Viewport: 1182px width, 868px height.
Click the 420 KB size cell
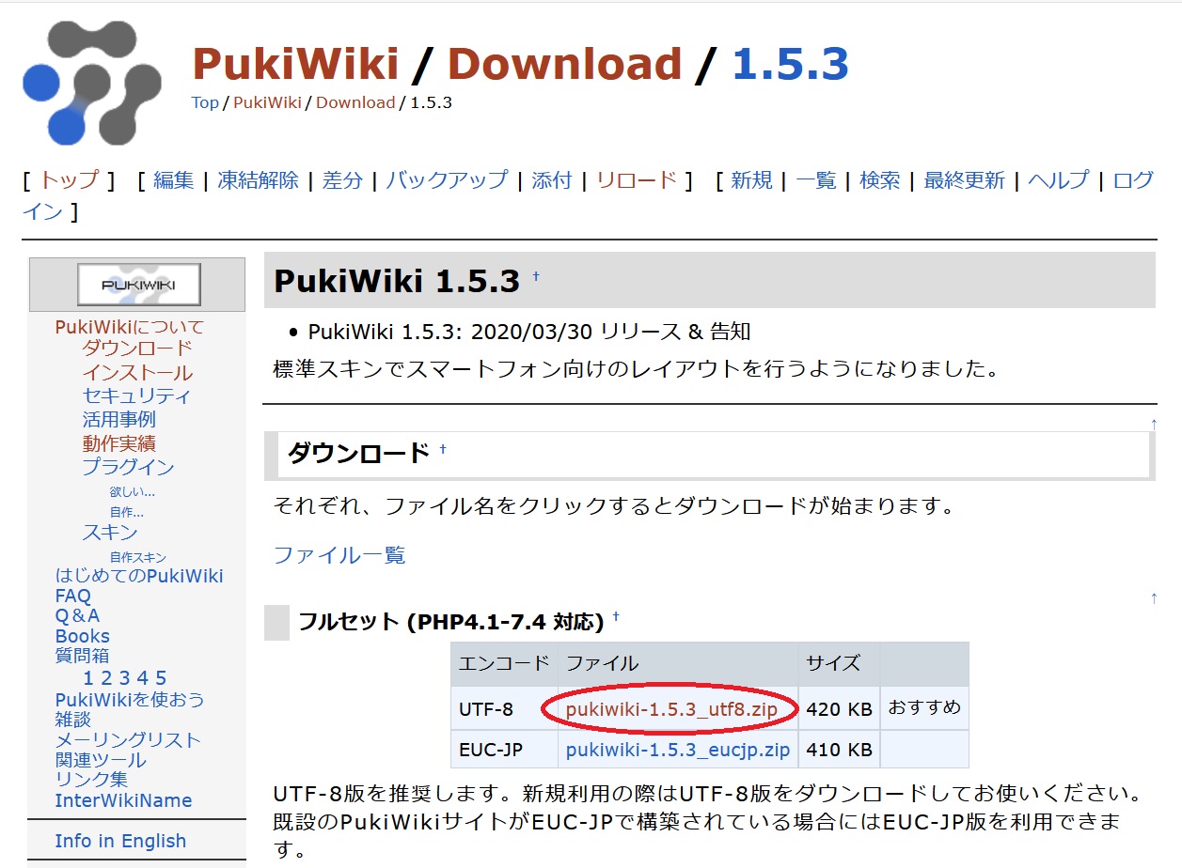[839, 709]
